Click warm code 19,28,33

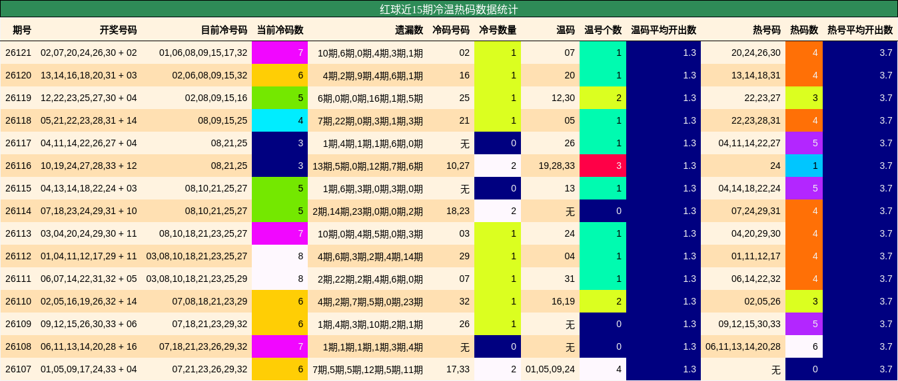click(x=557, y=166)
